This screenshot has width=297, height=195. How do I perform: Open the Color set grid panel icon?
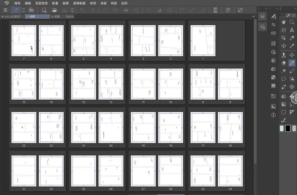coord(273,77)
